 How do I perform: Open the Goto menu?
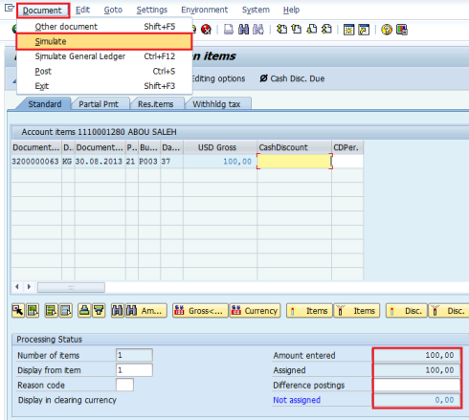tap(113, 10)
